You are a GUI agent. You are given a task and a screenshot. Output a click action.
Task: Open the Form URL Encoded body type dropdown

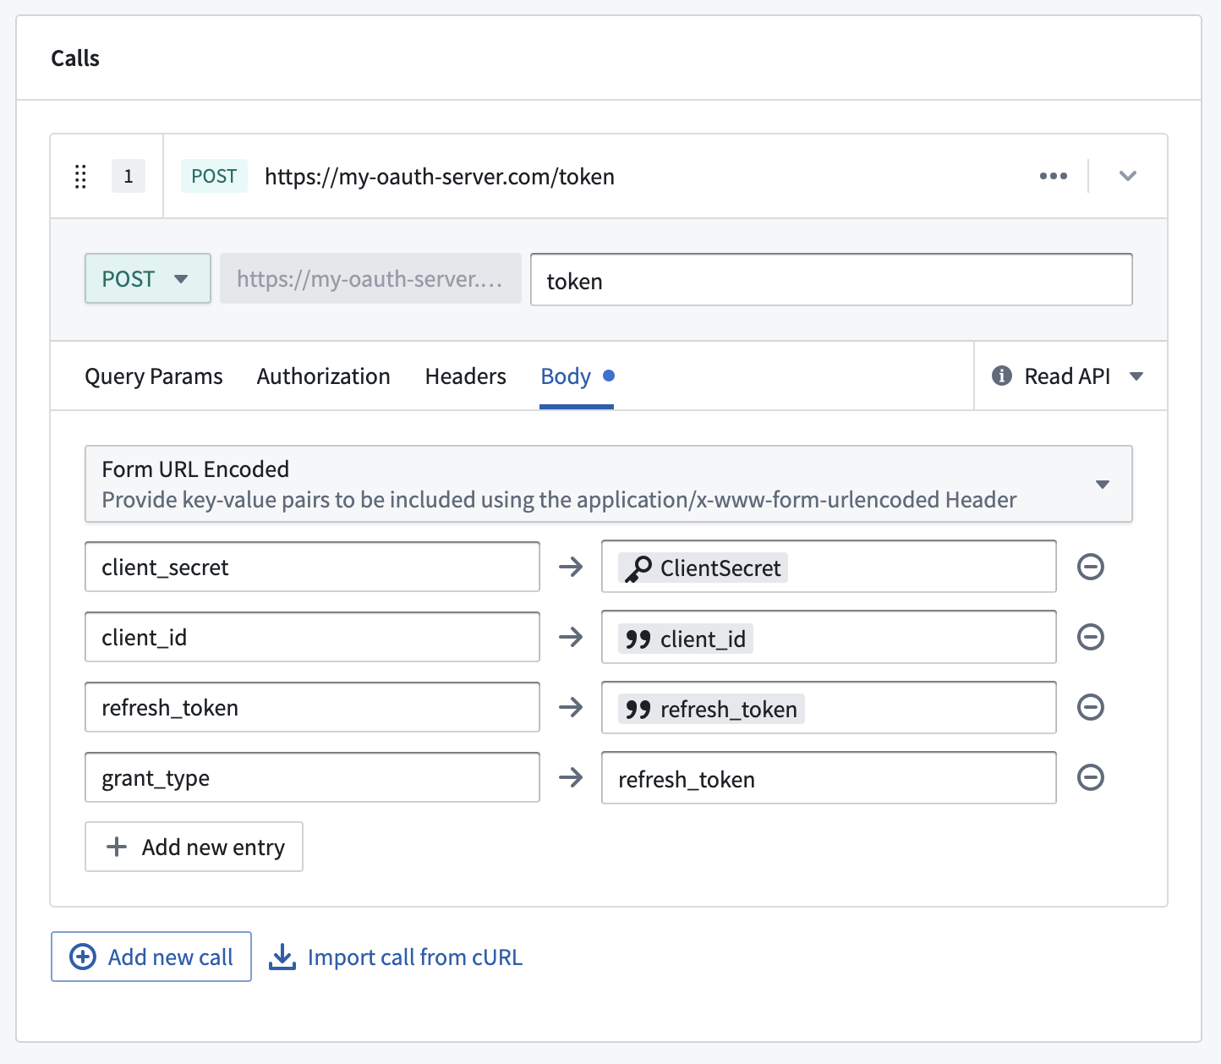pos(608,484)
